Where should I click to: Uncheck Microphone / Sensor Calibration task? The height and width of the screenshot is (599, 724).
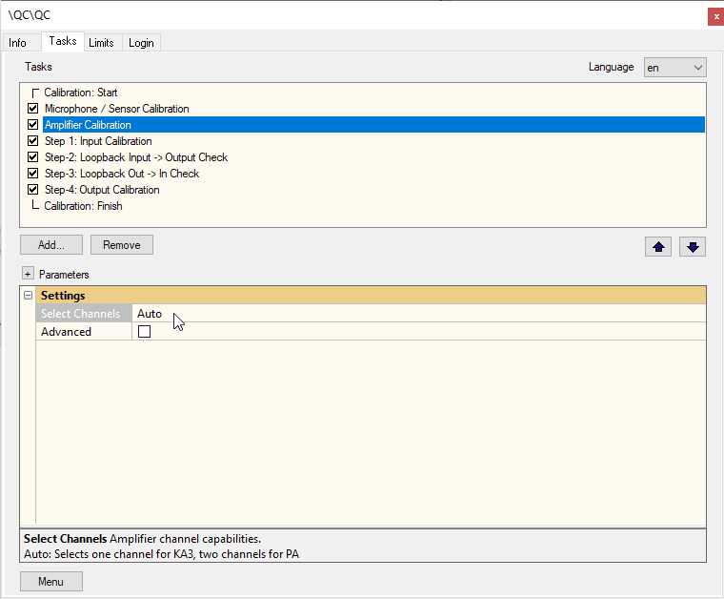click(x=32, y=108)
